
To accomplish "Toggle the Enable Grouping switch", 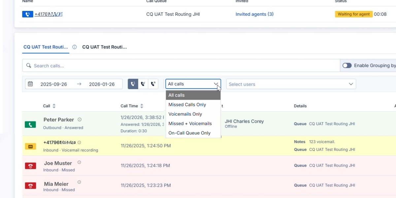I will tap(347, 65).
